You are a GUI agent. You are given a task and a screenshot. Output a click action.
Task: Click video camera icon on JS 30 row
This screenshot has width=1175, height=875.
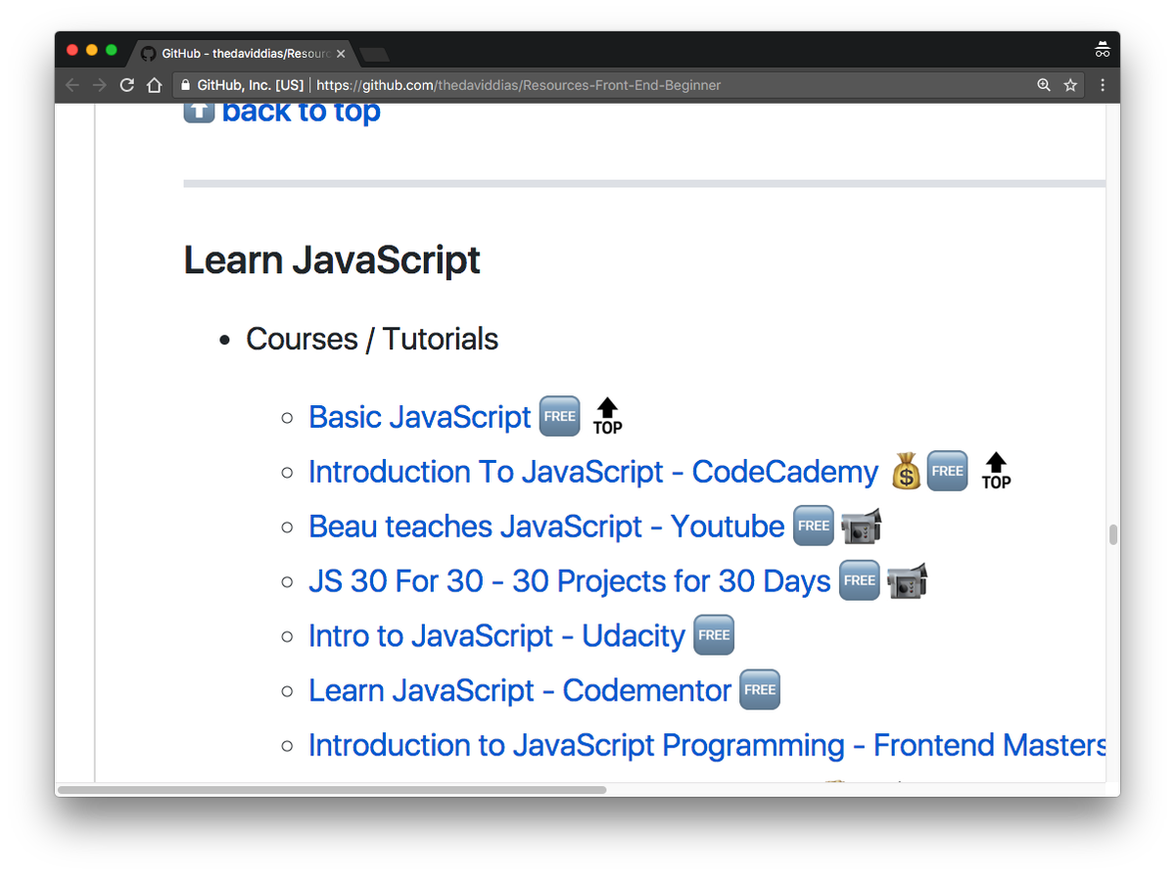tap(907, 580)
